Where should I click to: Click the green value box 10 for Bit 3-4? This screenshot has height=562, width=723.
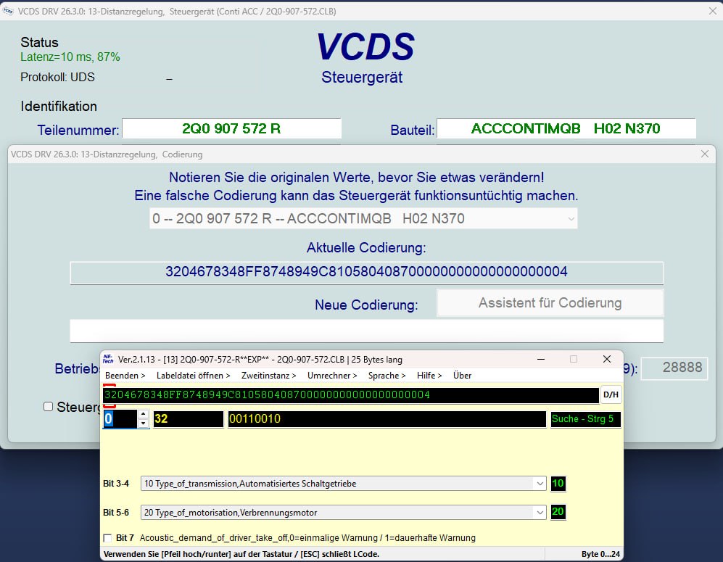(x=558, y=484)
